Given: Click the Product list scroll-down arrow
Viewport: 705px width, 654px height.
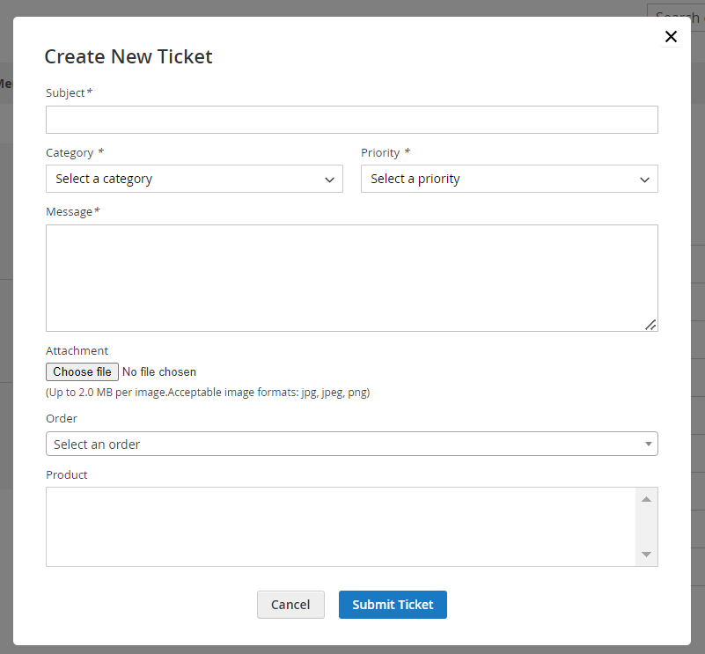Looking at the screenshot, I should click(x=647, y=555).
